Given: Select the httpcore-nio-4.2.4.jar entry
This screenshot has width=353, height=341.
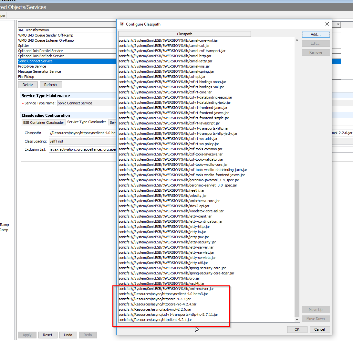Looking at the screenshot, I should [157, 304].
